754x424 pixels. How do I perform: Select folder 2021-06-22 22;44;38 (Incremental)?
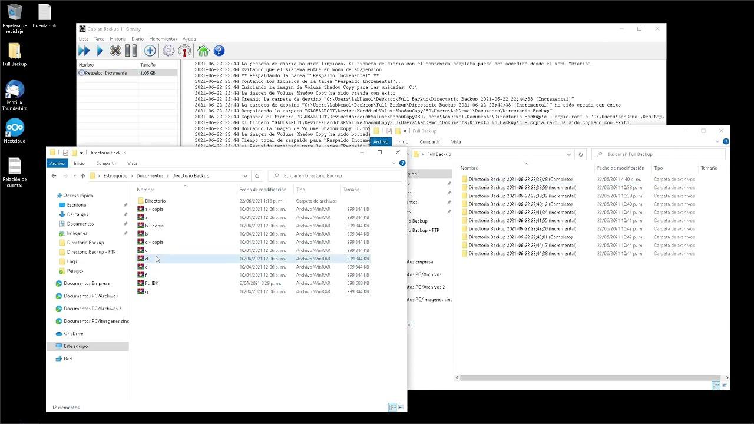pos(522,253)
